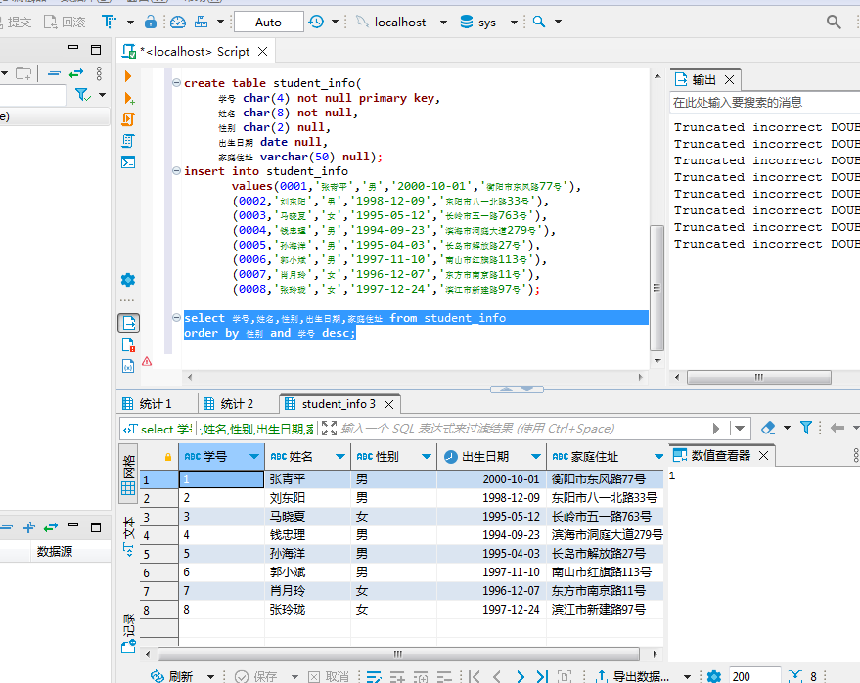Click the eraser clear filter icon
Screen dimensions: 860x683
click(768, 428)
